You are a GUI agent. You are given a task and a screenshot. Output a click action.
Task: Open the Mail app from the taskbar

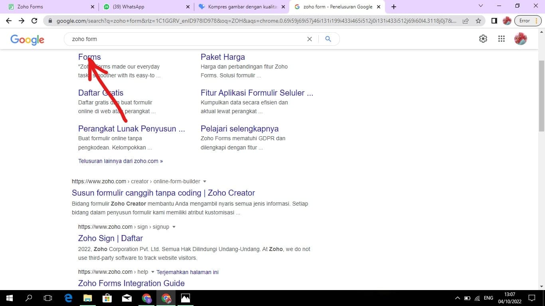point(127,298)
